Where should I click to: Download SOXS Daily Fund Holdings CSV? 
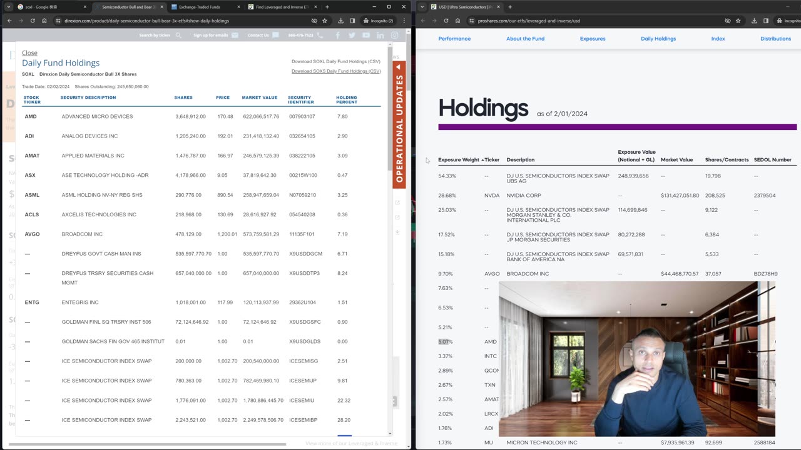coord(336,71)
